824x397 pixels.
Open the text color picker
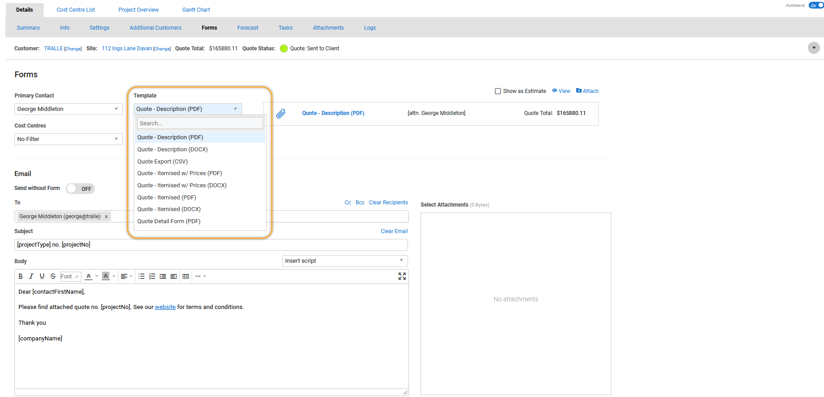point(89,276)
